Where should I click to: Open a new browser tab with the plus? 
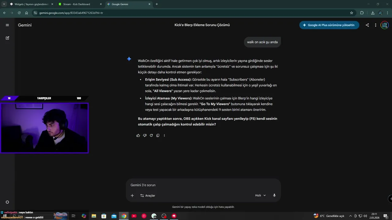click(157, 4)
